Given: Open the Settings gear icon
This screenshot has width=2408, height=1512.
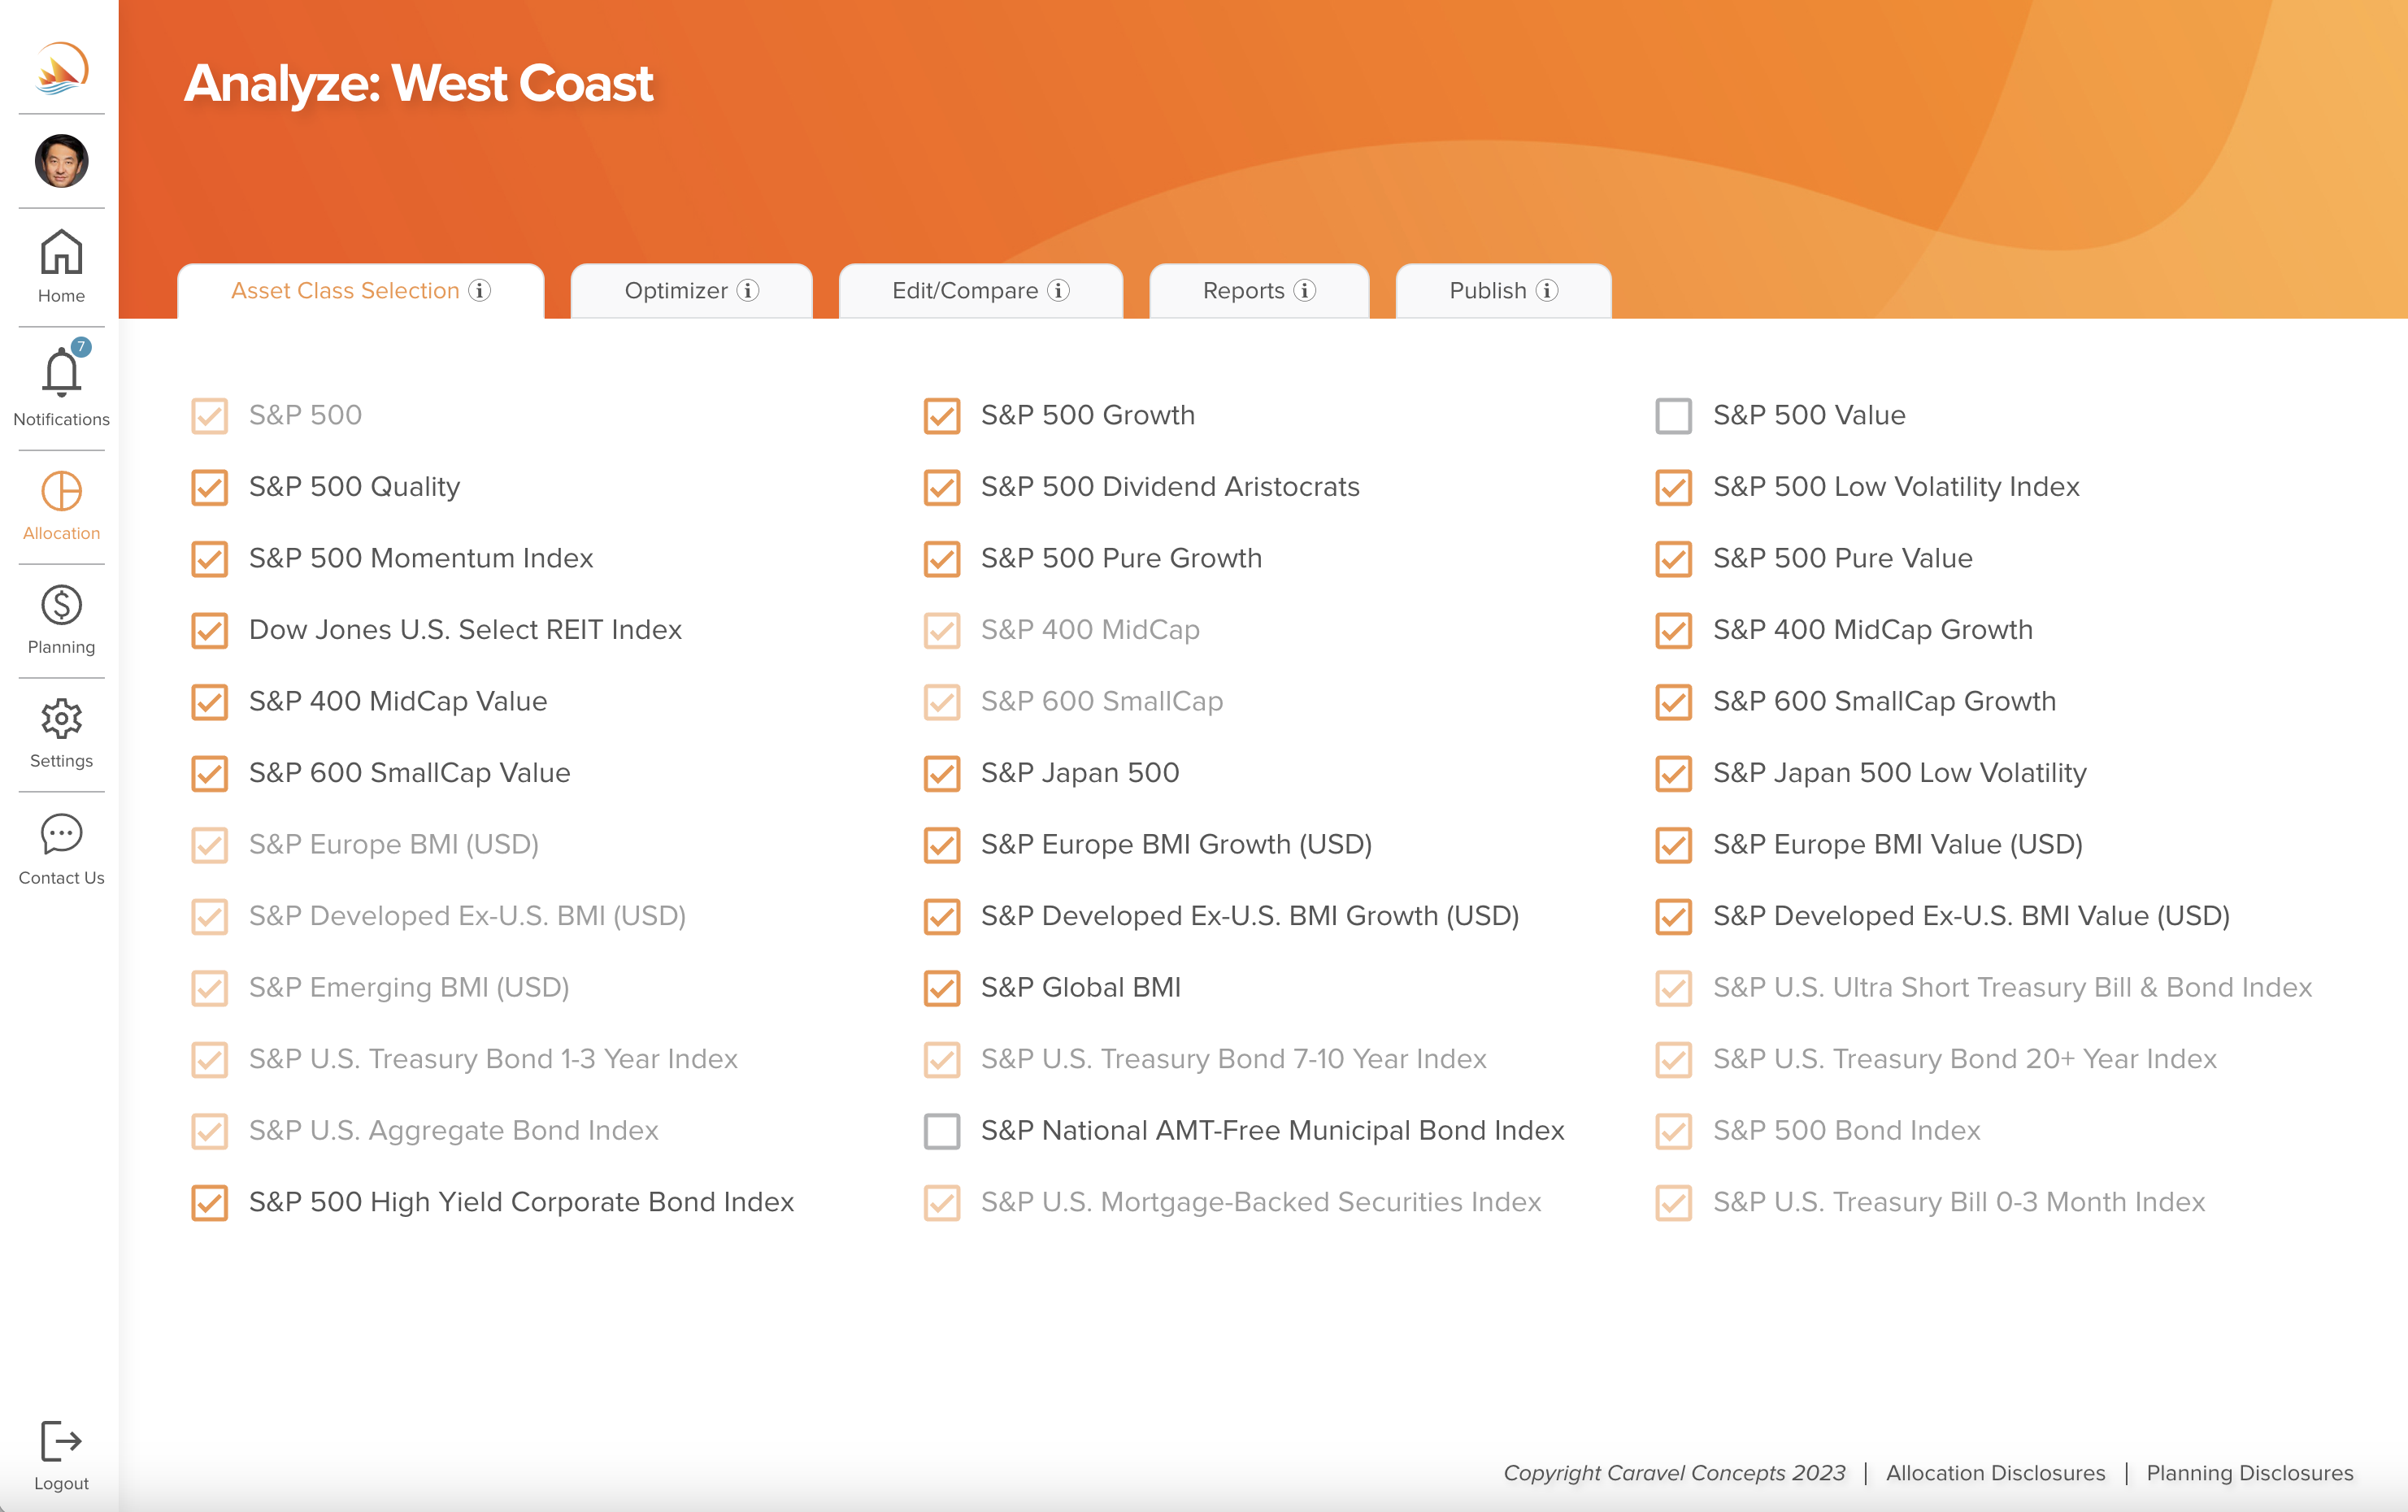Looking at the screenshot, I should click(61, 719).
